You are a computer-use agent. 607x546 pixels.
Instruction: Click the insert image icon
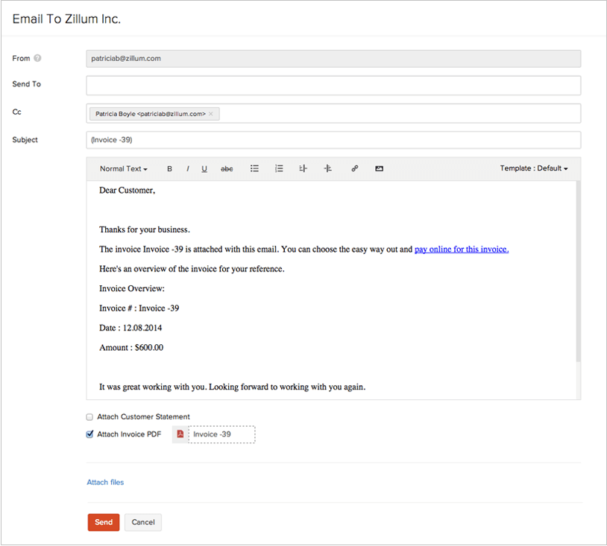379,169
